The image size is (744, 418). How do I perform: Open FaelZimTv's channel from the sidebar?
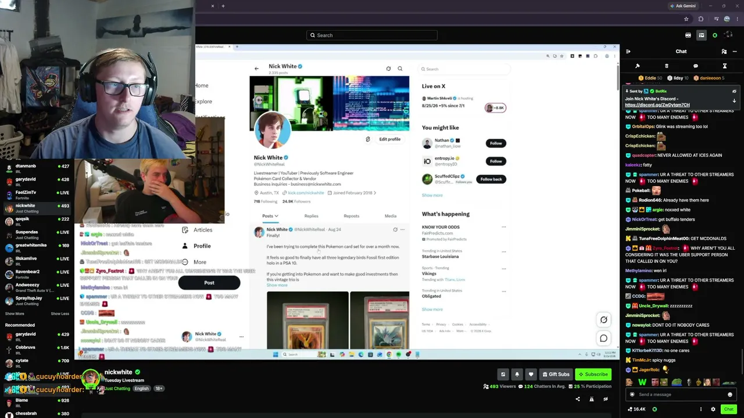(37, 194)
